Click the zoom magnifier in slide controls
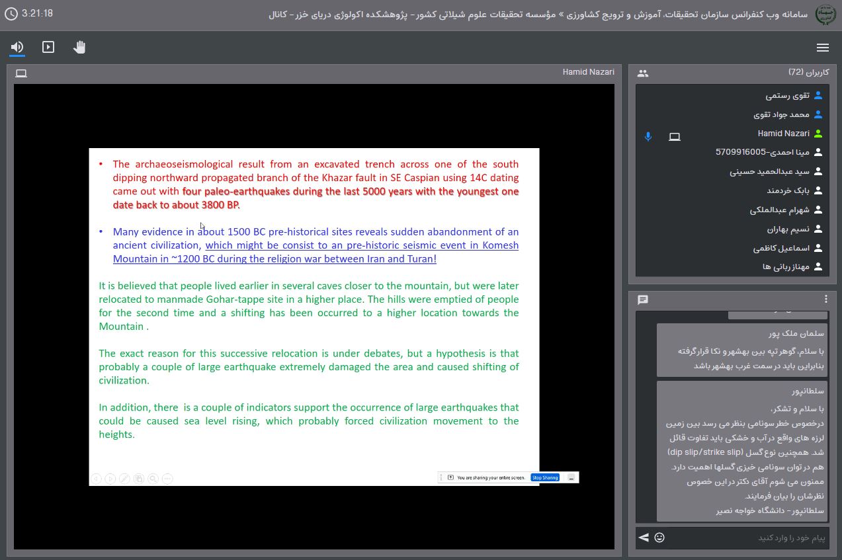Screen dimensions: 842x560 [153, 479]
